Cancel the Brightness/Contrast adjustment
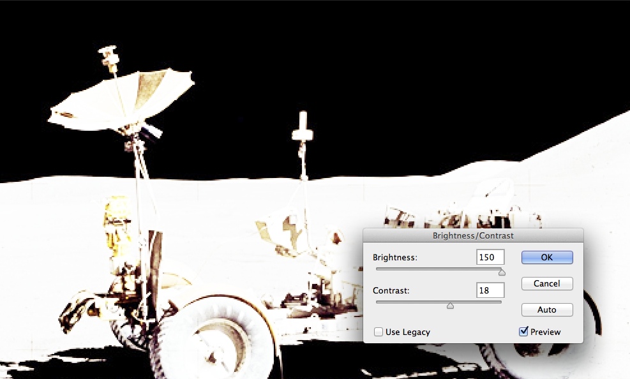This screenshot has height=379, width=630. pos(546,283)
